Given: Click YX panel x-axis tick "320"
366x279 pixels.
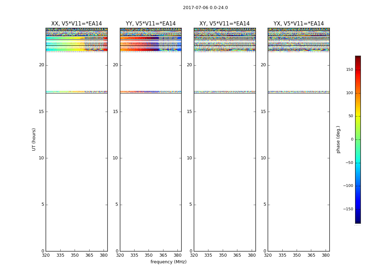Looking at the screenshot, I should tap(268, 255).
